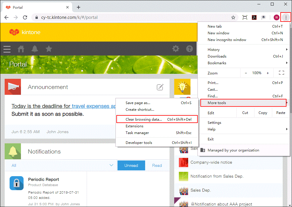Edit the Announcement using the pencil icon

[x=160, y=87]
